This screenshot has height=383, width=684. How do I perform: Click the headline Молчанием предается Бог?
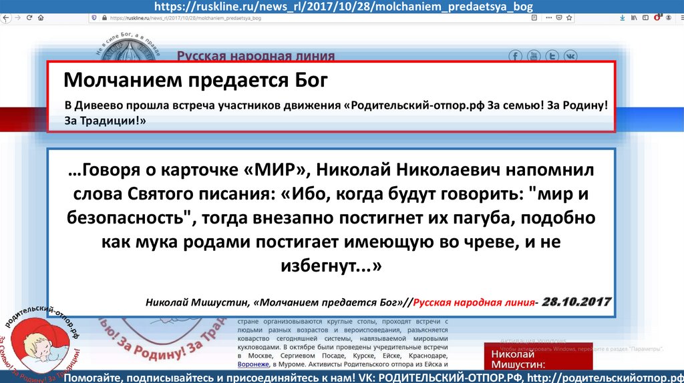196,80
